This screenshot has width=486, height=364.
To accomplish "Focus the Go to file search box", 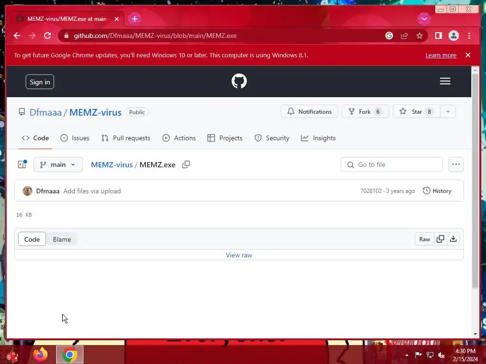I will [x=392, y=164].
